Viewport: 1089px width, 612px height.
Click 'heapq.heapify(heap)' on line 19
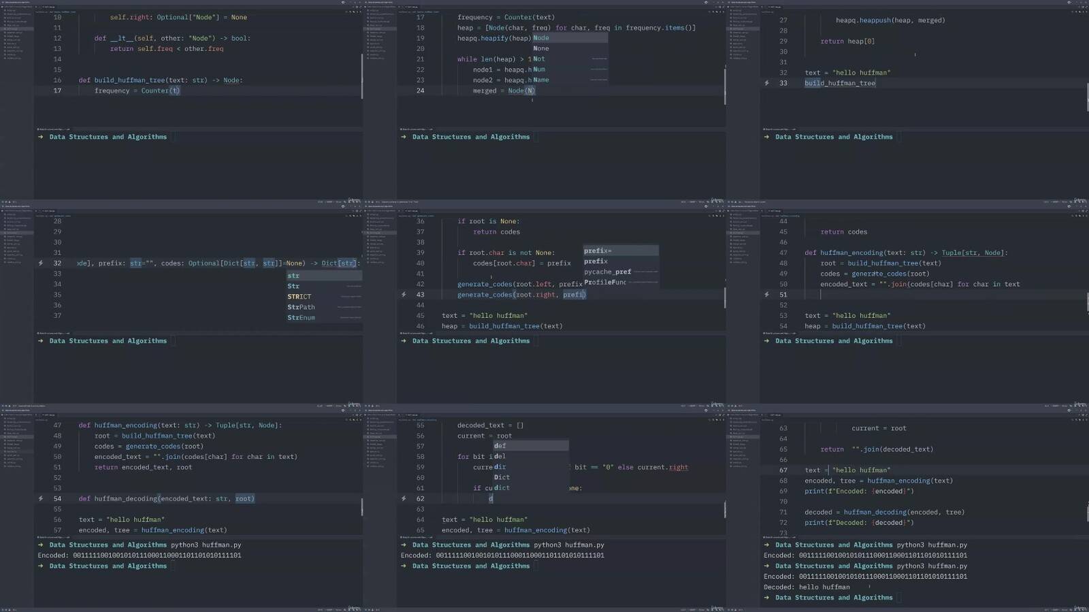pos(494,38)
